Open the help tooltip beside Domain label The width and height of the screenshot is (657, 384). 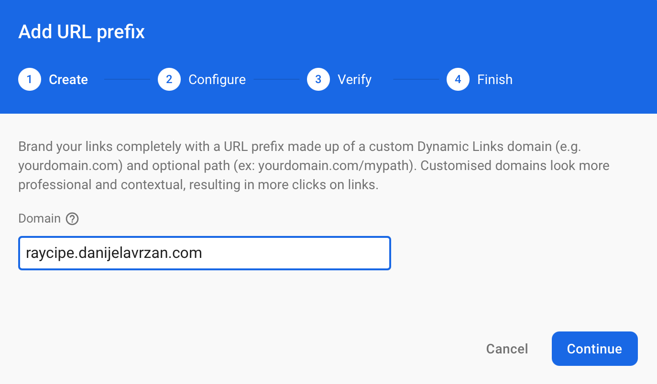pos(72,218)
